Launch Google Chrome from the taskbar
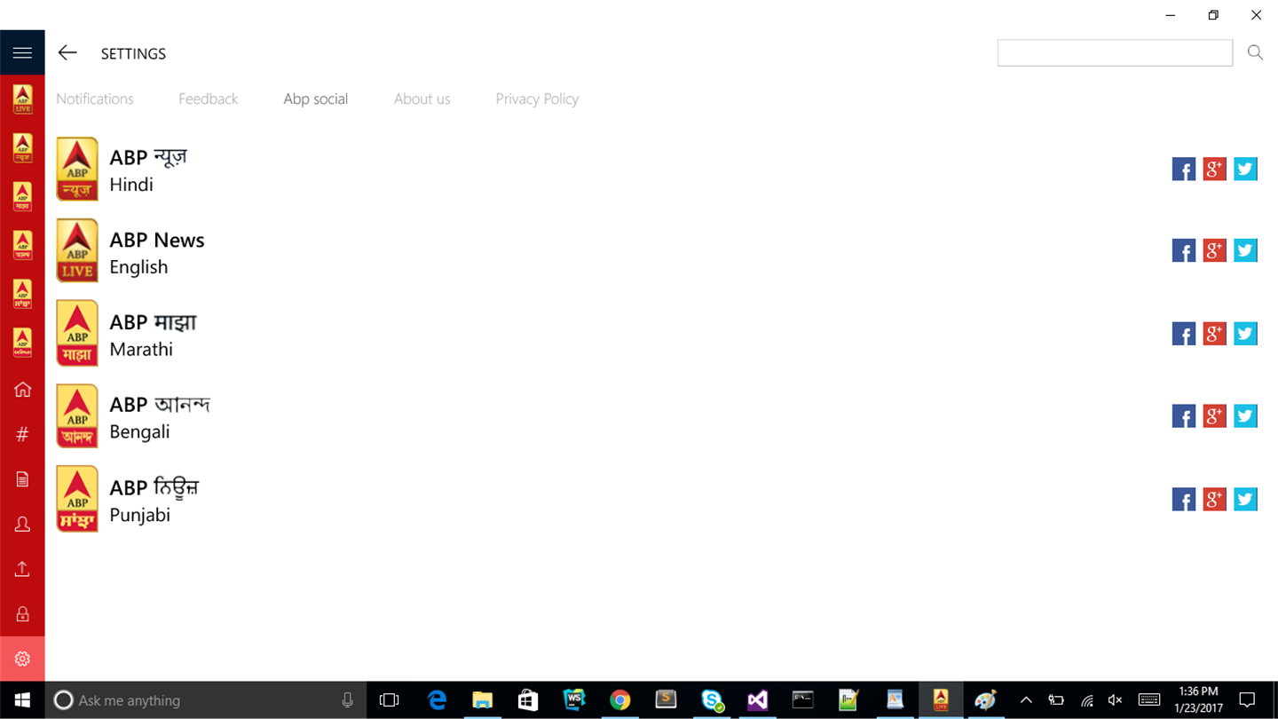Screen dimensions: 1278x719 619,700
